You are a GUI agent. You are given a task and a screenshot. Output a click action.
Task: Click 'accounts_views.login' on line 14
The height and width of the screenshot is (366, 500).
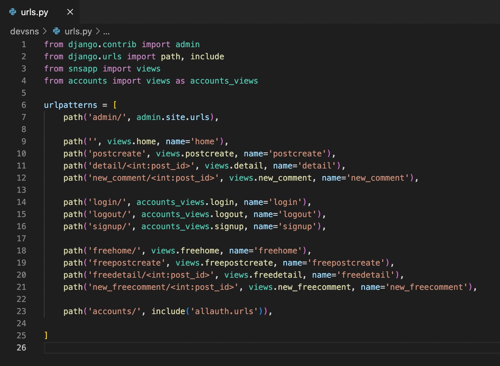tap(185, 202)
